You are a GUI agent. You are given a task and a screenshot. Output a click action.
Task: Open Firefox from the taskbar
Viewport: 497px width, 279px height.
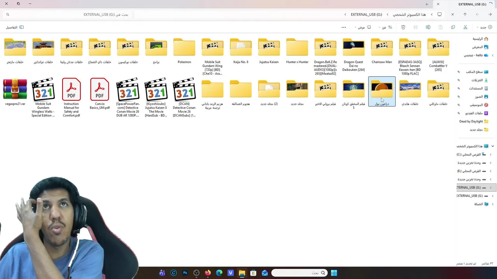click(x=208, y=273)
